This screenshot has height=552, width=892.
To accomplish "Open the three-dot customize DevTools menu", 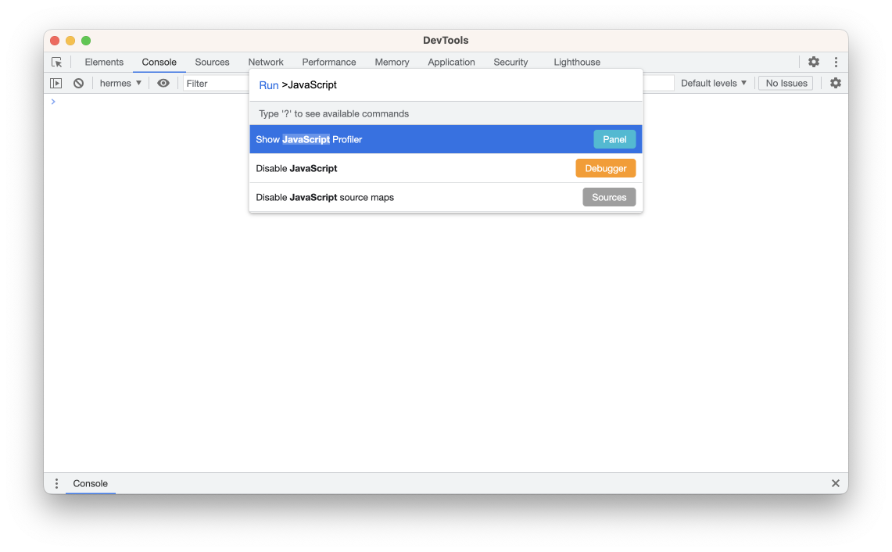I will tap(836, 62).
